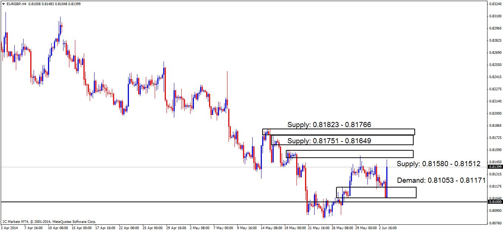Click the IC Markets MT4 MetaQuotes copyright text
This screenshot has width=503, height=231.
point(49,222)
